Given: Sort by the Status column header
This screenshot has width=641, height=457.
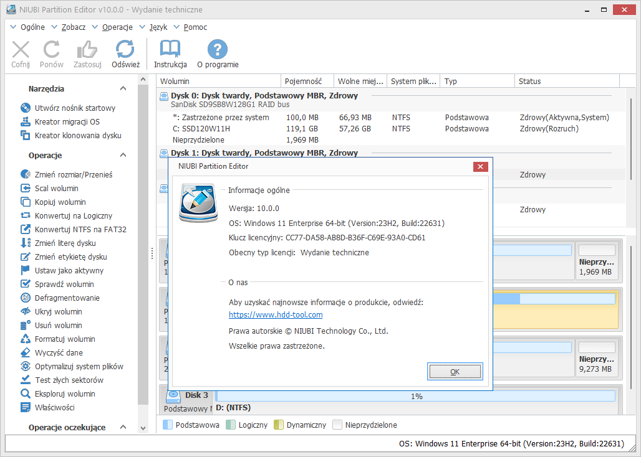Looking at the screenshot, I should coord(567,81).
